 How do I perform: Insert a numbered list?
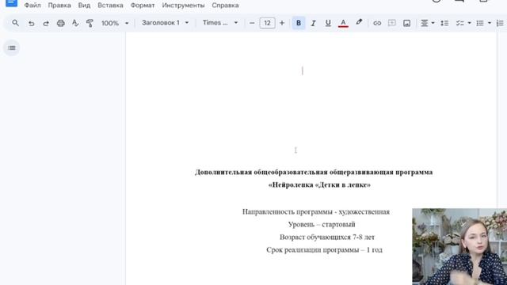pyautogui.click(x=500, y=23)
